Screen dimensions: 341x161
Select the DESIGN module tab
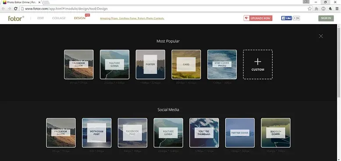(80, 18)
